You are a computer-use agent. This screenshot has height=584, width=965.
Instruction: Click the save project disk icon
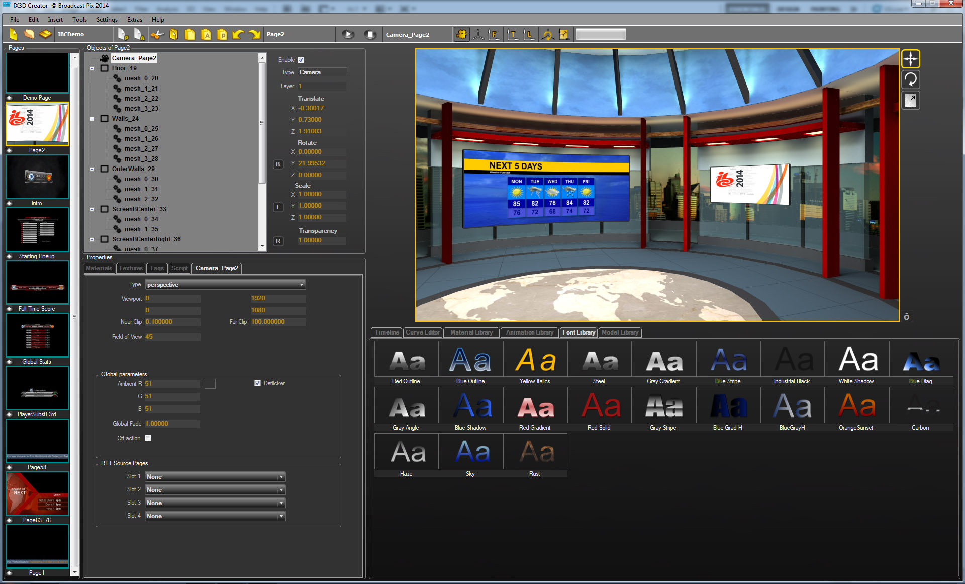tap(45, 34)
